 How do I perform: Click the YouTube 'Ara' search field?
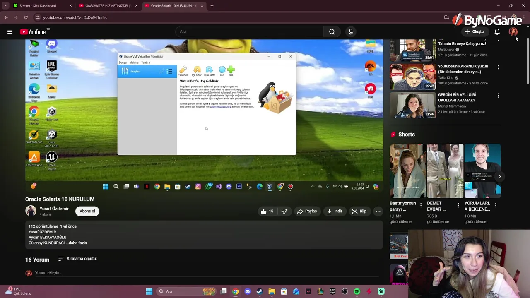point(250,31)
